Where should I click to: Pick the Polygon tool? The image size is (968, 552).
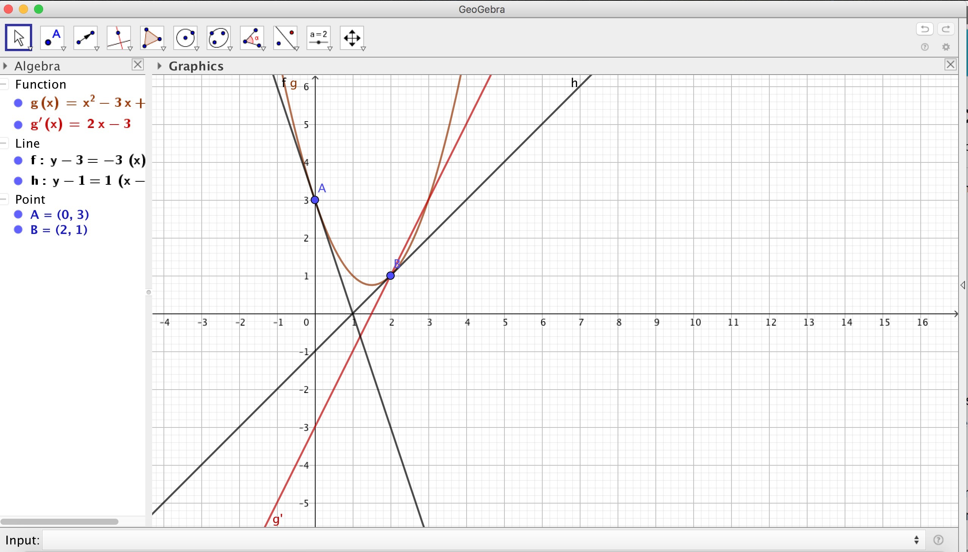[152, 37]
